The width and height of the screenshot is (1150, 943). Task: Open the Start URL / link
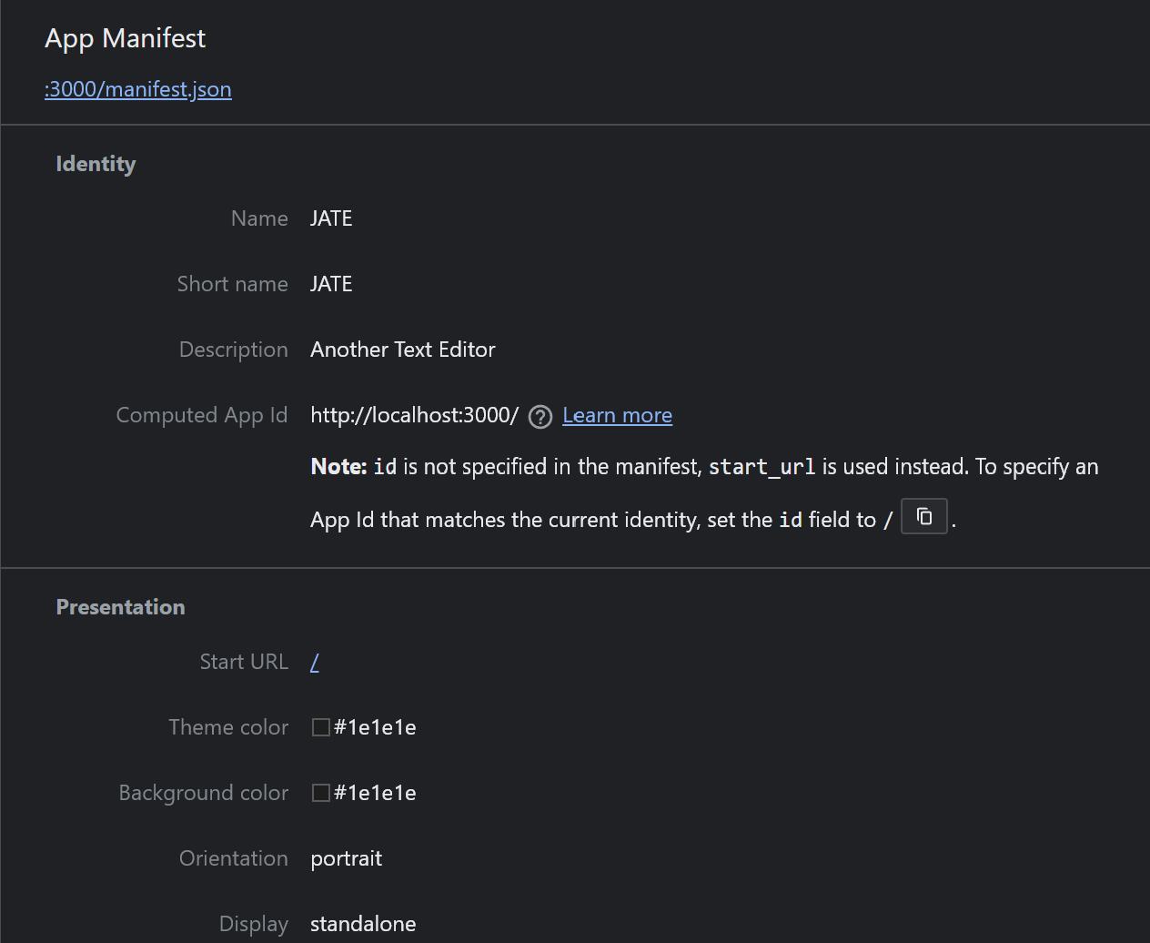(315, 662)
